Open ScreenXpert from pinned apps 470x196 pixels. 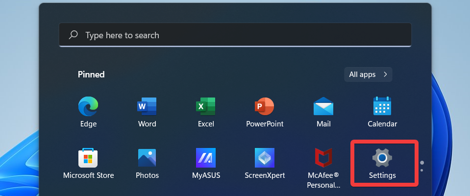coord(265,163)
